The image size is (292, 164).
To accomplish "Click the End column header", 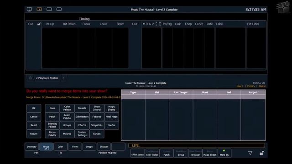I will [229, 92].
